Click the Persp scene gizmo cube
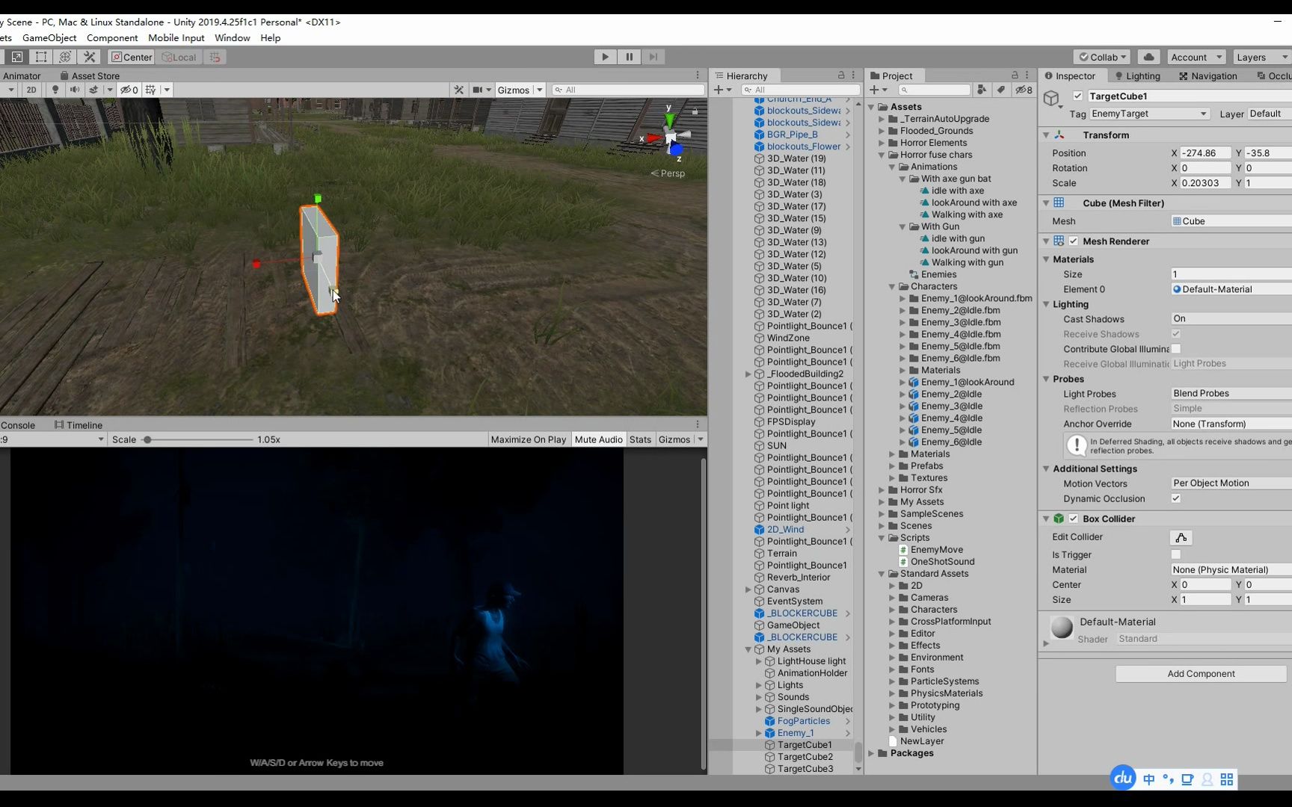Image resolution: width=1292 pixels, height=807 pixels. click(670, 138)
